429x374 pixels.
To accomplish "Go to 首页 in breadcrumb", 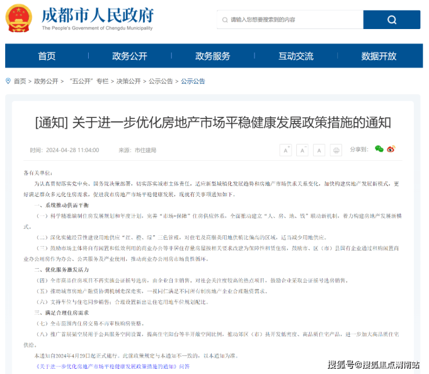I will [20, 81].
